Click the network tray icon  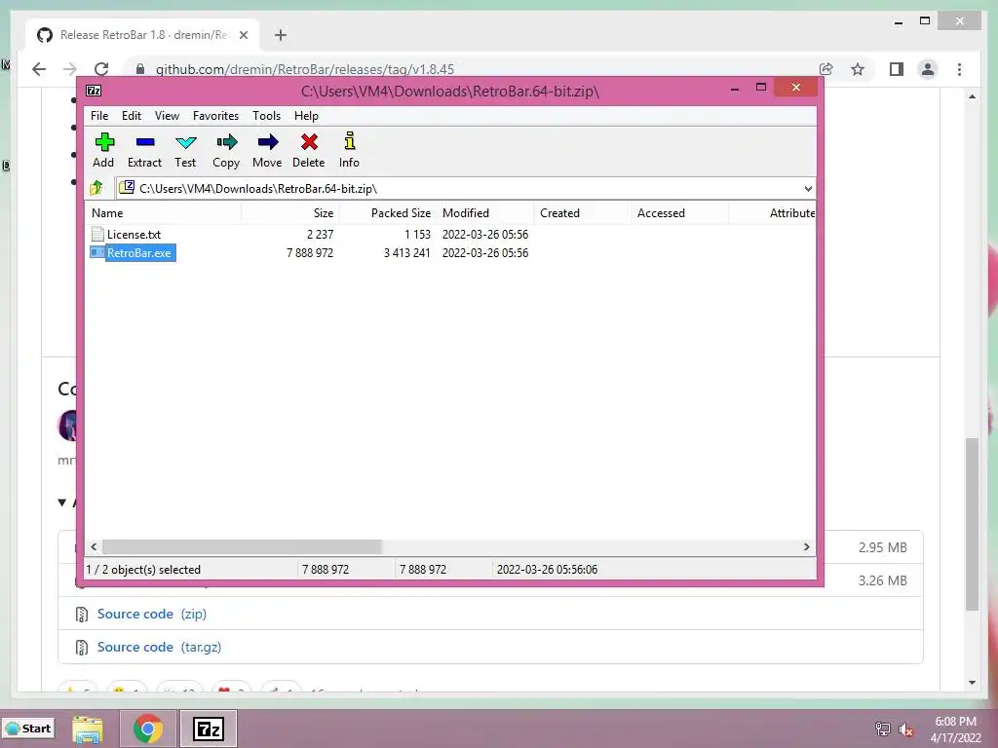(883, 729)
